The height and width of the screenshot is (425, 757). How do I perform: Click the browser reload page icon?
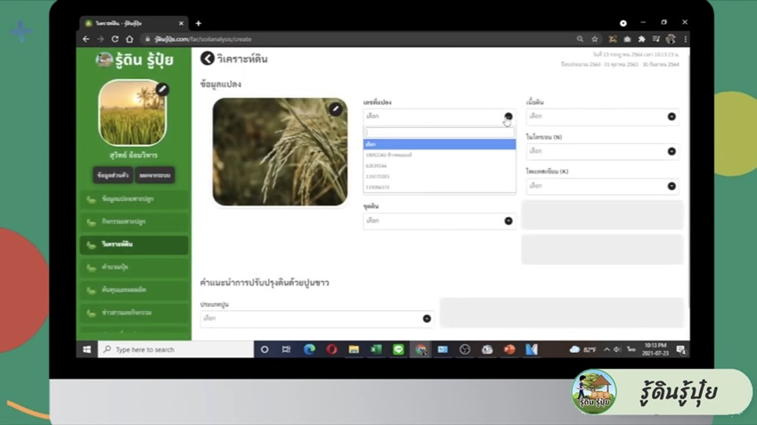[x=115, y=39]
